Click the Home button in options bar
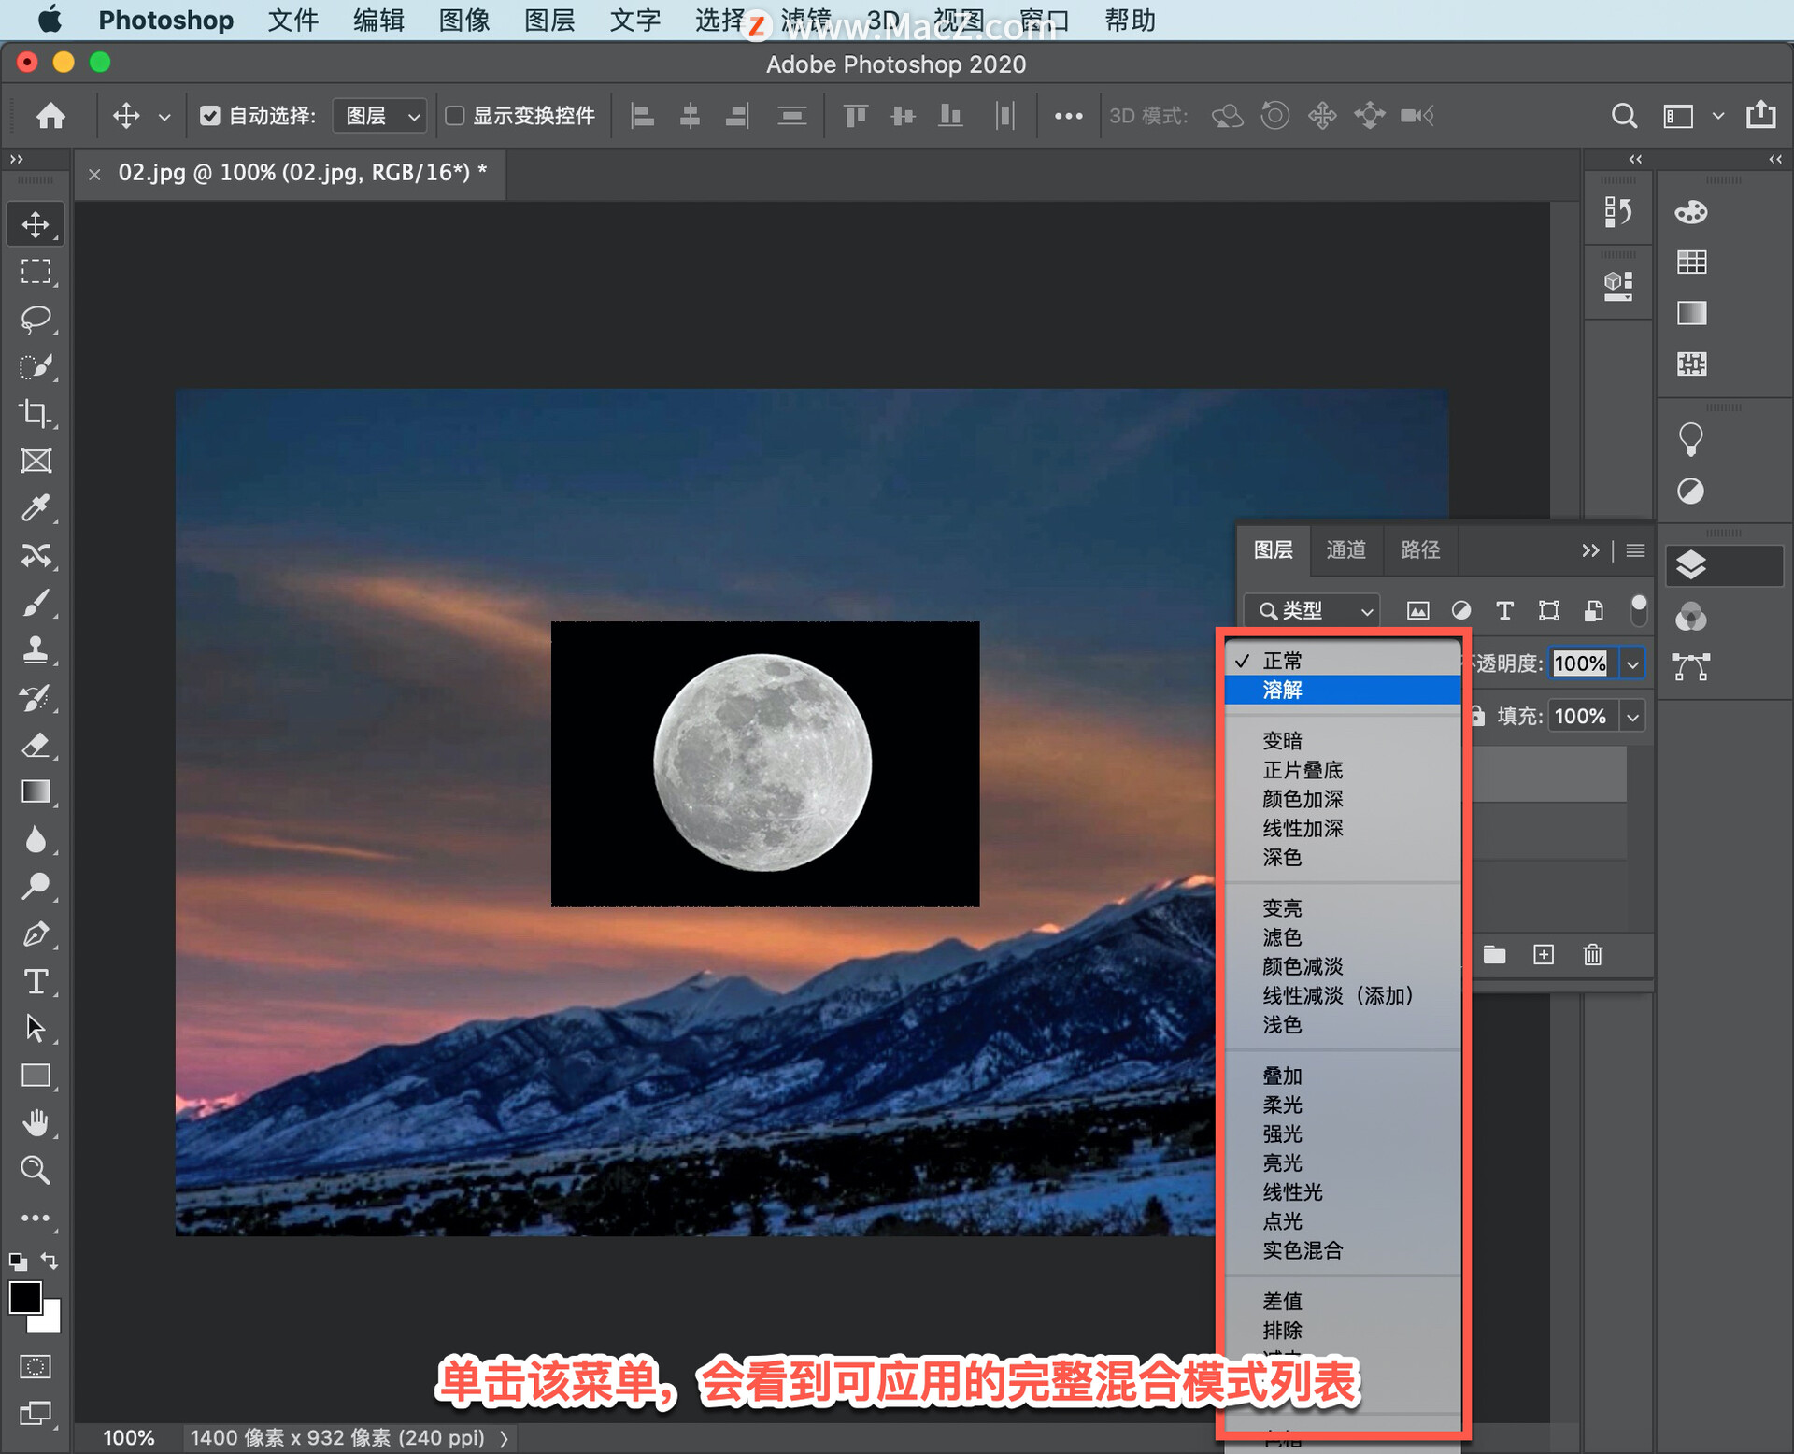 click(x=50, y=116)
